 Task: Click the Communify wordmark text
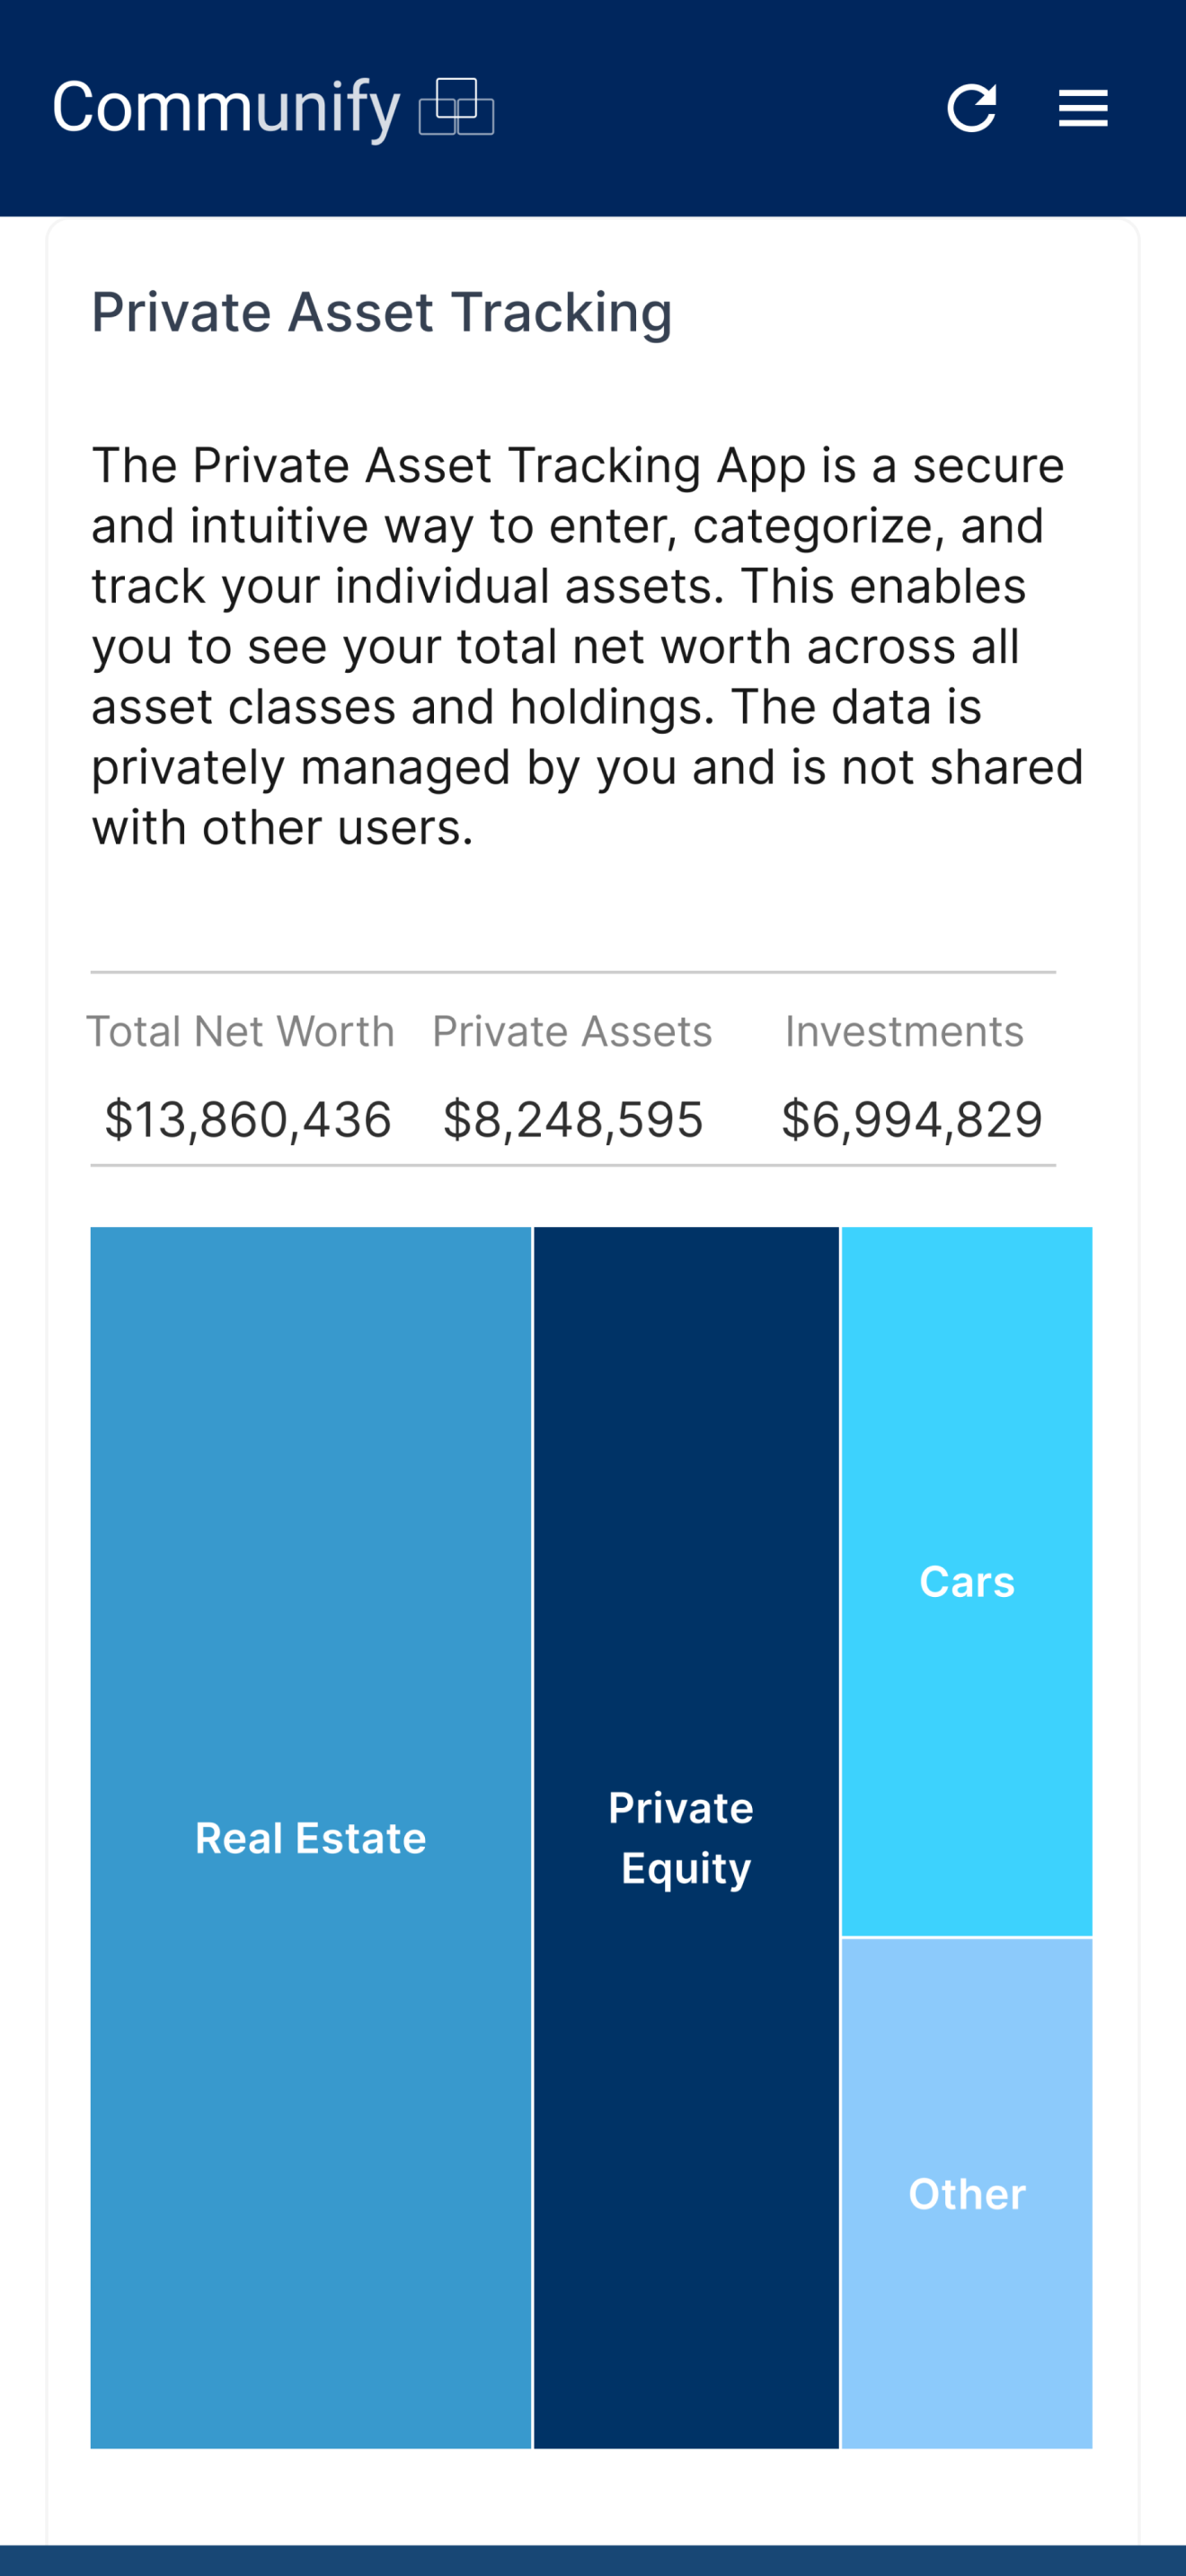226,108
